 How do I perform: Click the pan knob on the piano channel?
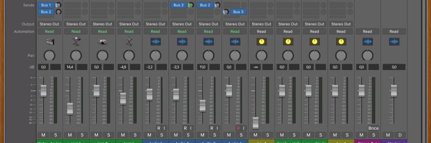click(49, 55)
